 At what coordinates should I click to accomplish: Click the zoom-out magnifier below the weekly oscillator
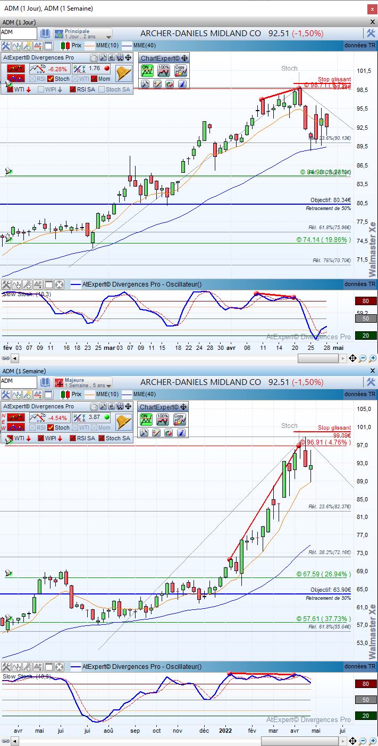(x=362, y=741)
